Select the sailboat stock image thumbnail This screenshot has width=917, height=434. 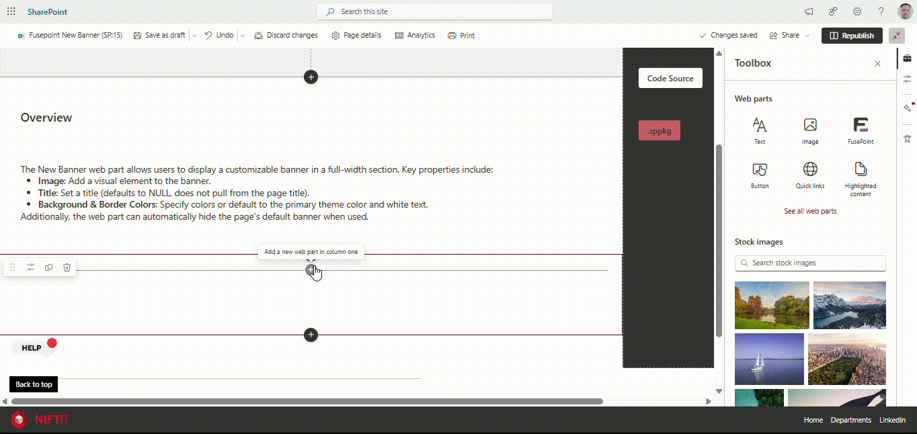[769, 359]
